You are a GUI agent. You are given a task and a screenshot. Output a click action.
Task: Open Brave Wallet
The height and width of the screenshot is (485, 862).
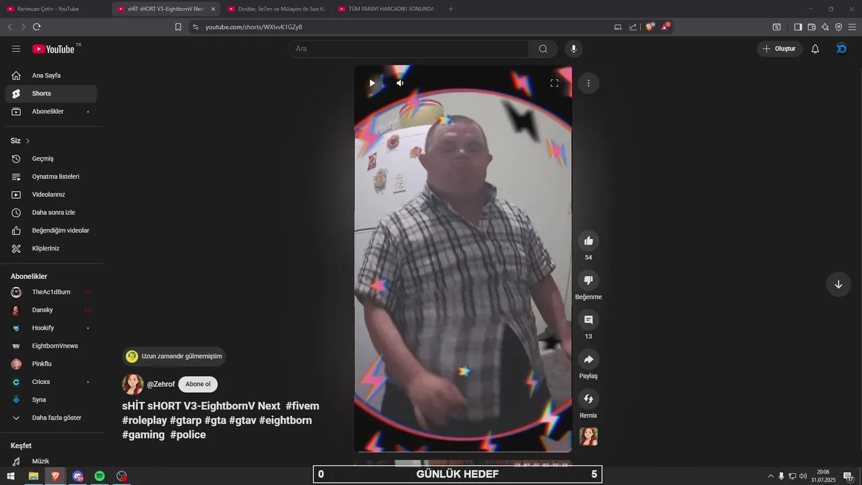811,27
